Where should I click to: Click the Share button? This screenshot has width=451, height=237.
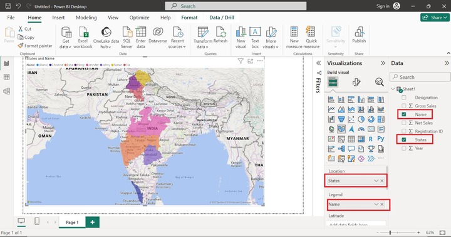tap(435, 18)
